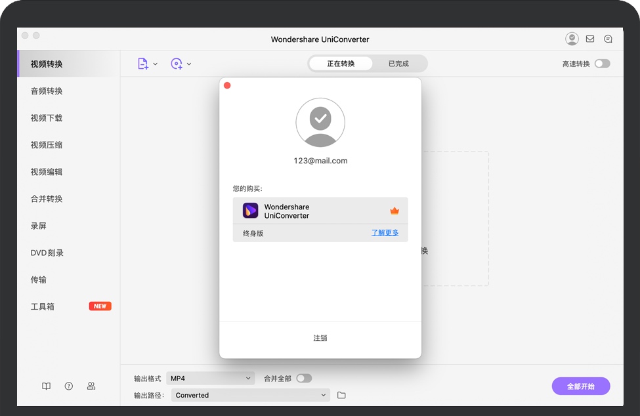Viewport: 640px width, 416px height.
Task: Open the help question mark icon
Action: pos(68,386)
